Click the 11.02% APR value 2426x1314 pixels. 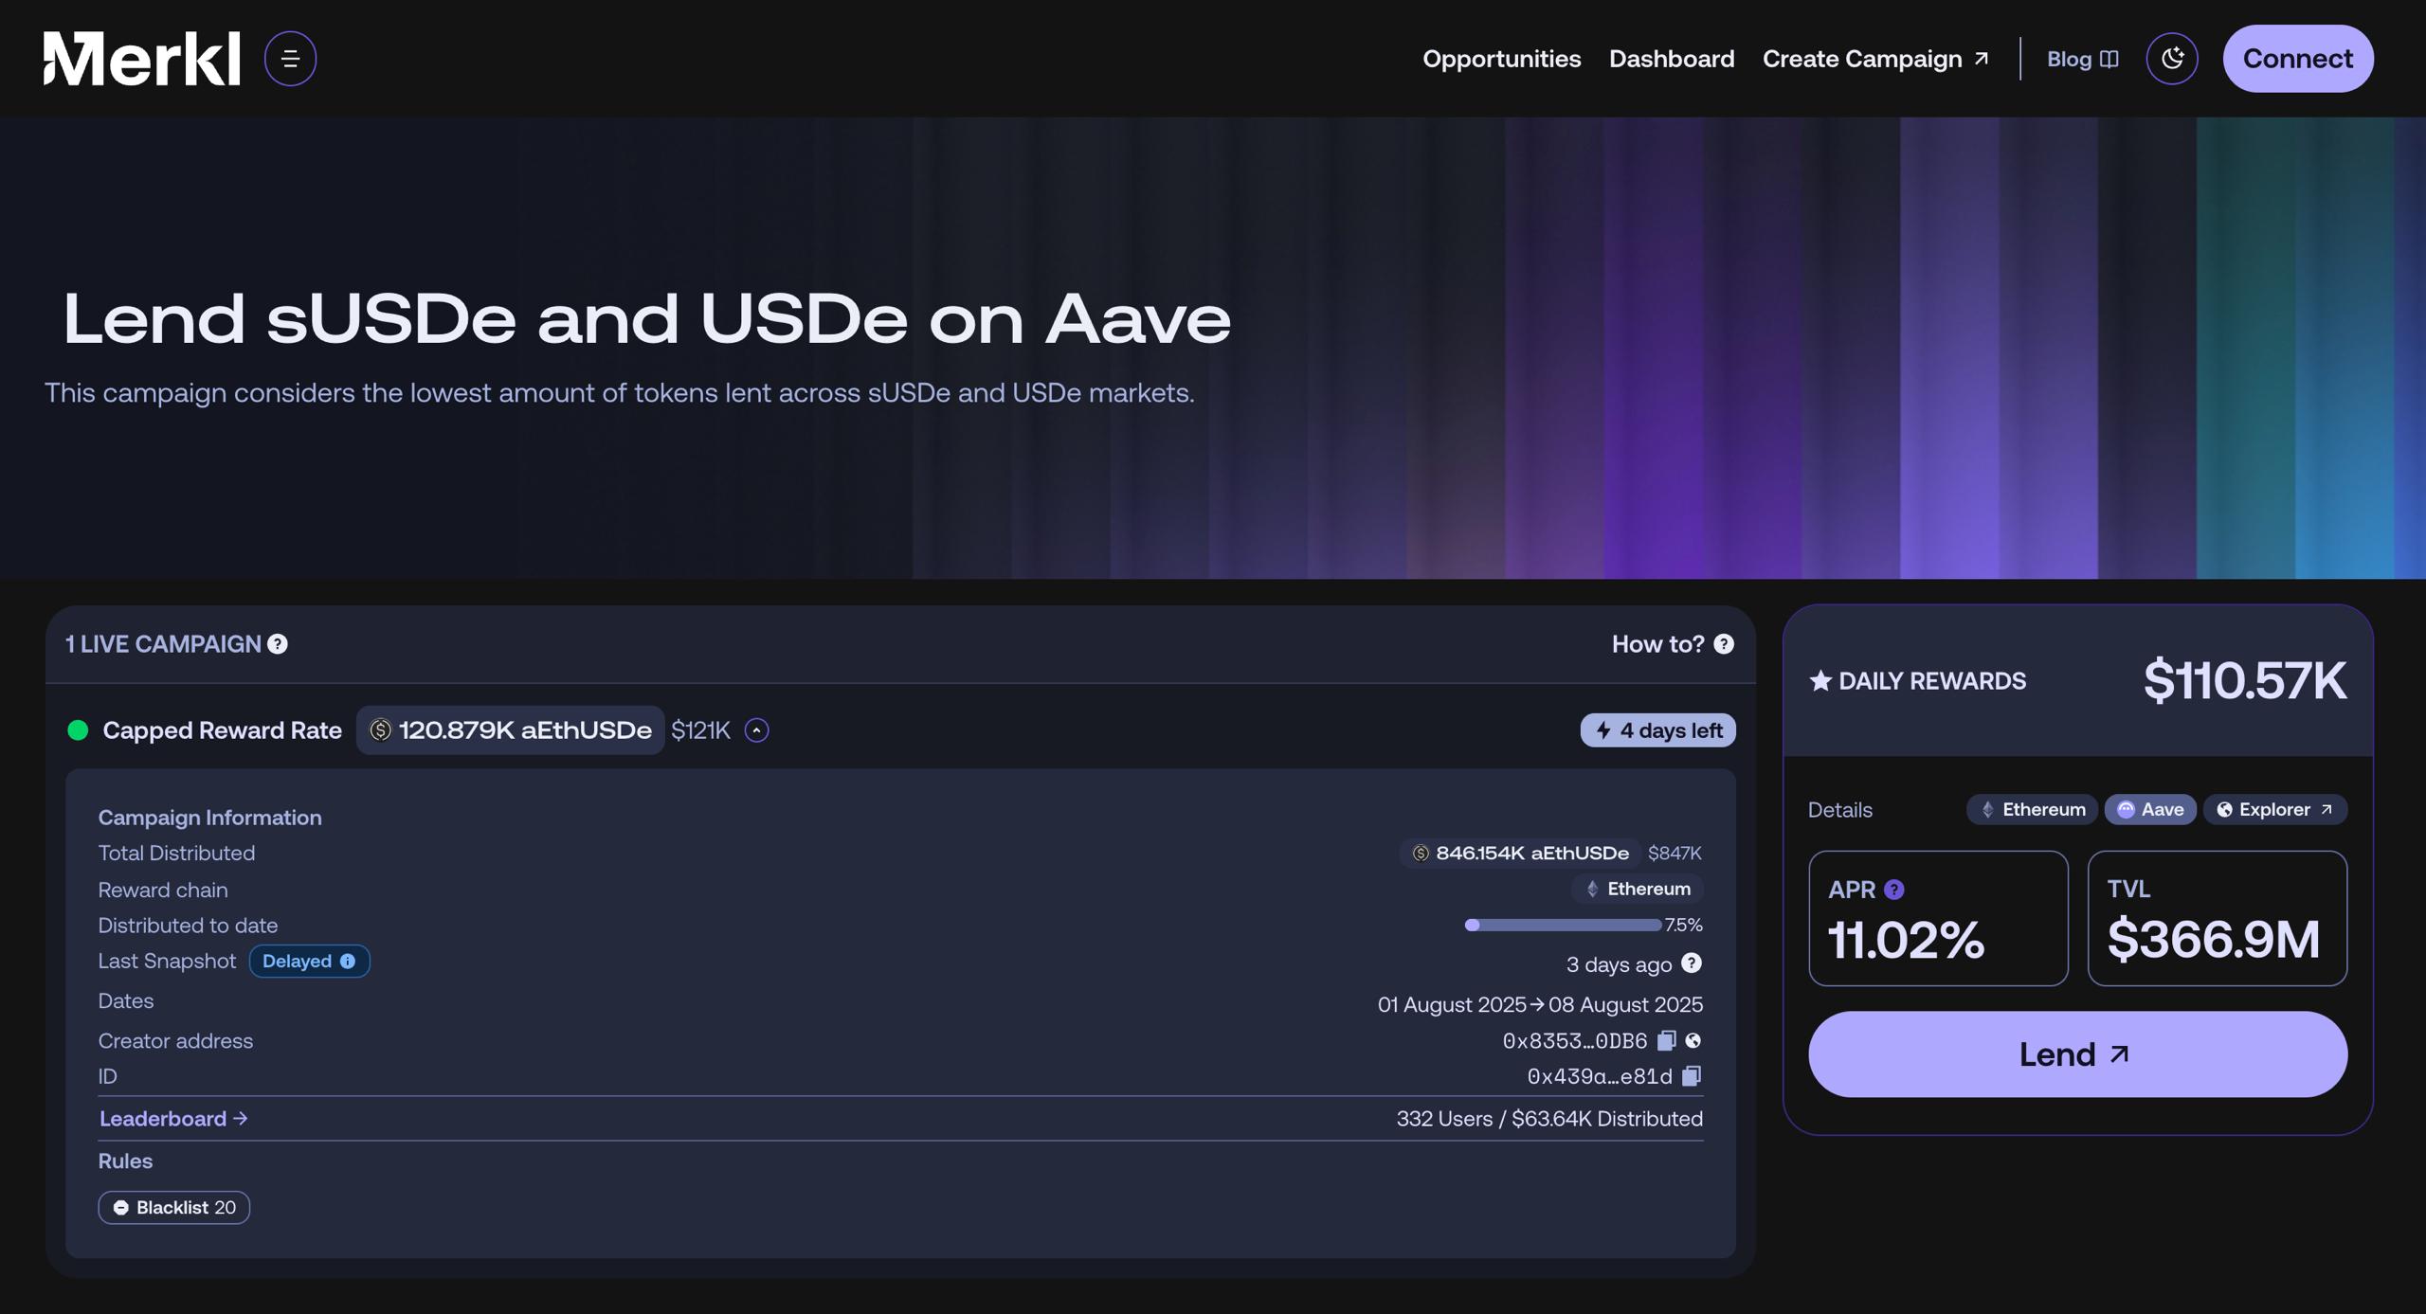[x=1906, y=939]
